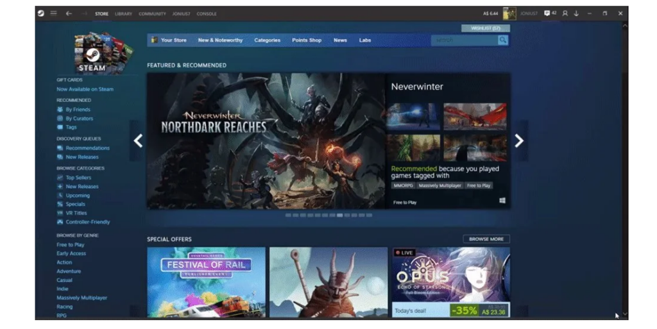The height and width of the screenshot is (329, 657).
Task: Click into the store search field
Action: (x=465, y=40)
